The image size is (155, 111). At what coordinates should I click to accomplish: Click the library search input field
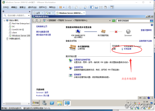(16, 15)
